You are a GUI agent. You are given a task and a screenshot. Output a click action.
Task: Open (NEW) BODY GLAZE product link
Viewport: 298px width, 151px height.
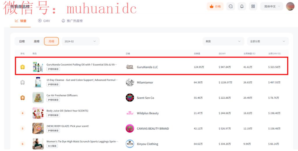(x=68, y=126)
